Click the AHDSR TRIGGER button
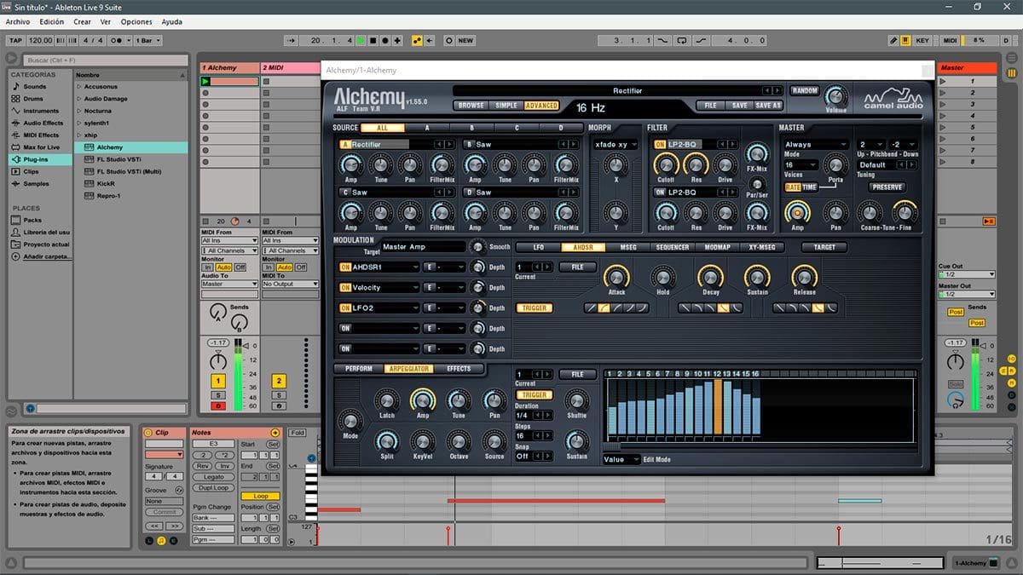The width and height of the screenshot is (1023, 575). pyautogui.click(x=535, y=308)
